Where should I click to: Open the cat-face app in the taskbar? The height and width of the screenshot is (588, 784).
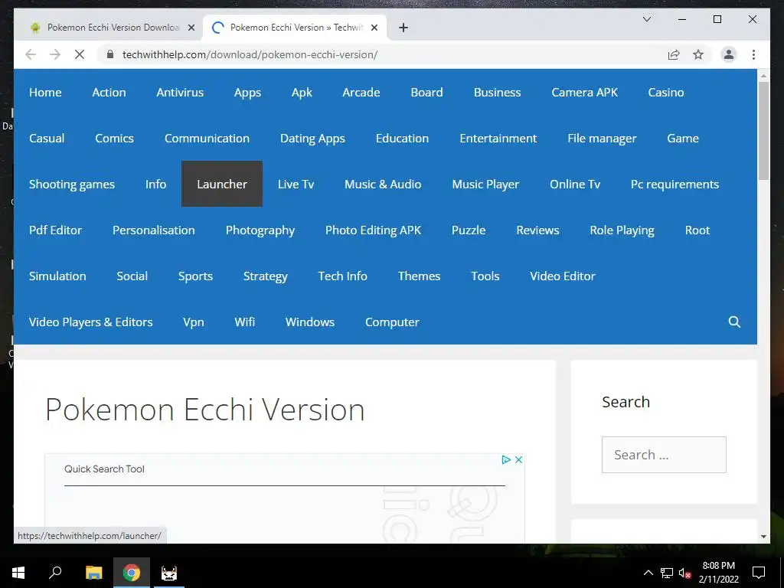(169, 573)
